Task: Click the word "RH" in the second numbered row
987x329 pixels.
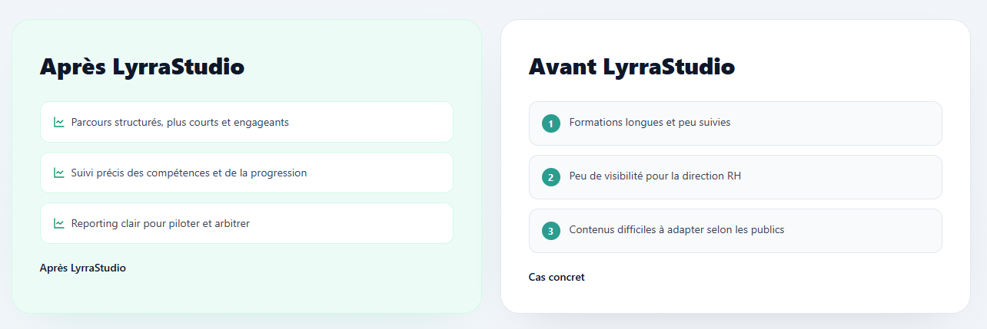Action: 734,176
